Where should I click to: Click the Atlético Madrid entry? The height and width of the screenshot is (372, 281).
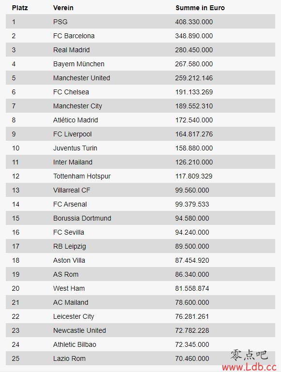76,120
